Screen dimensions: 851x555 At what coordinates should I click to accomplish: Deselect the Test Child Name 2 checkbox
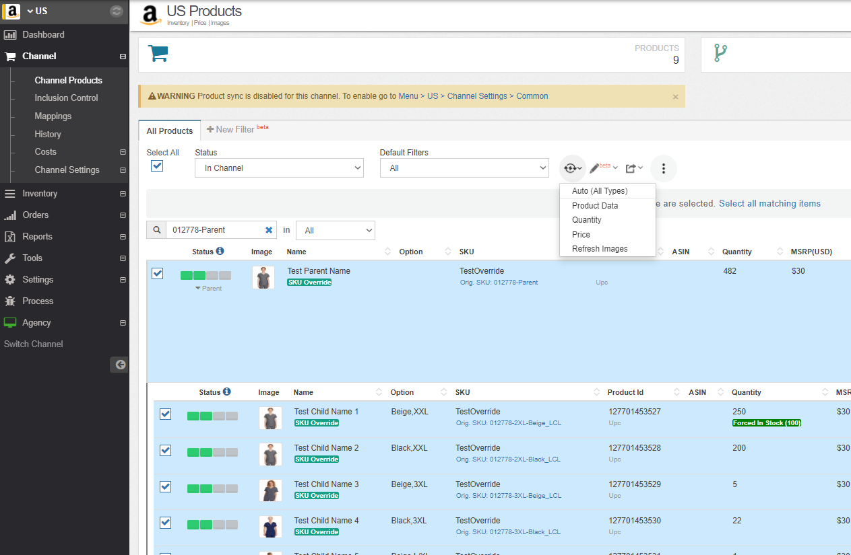point(165,450)
